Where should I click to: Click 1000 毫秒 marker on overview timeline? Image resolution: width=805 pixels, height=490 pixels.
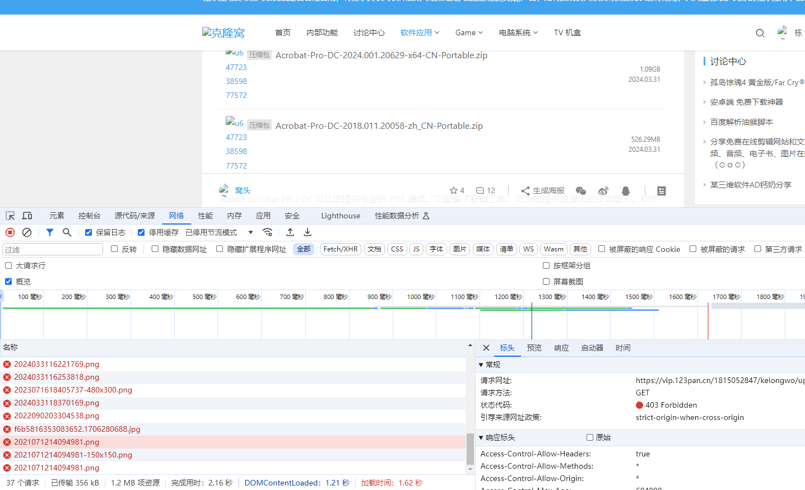click(421, 297)
